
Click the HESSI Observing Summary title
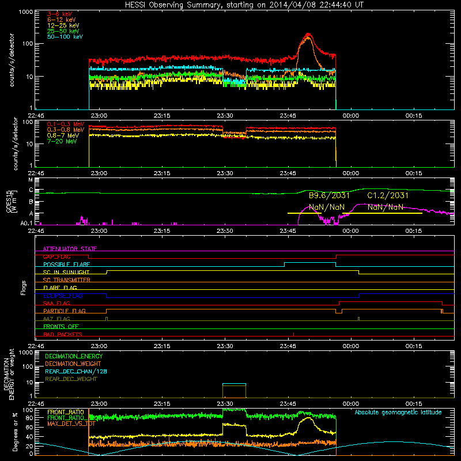(244, 5)
